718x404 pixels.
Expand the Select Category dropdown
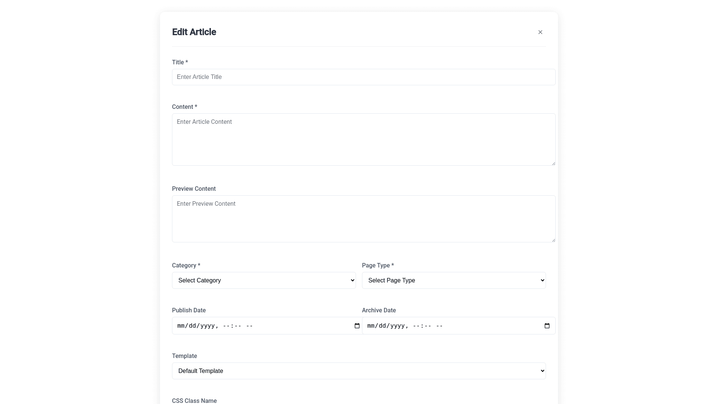click(264, 281)
